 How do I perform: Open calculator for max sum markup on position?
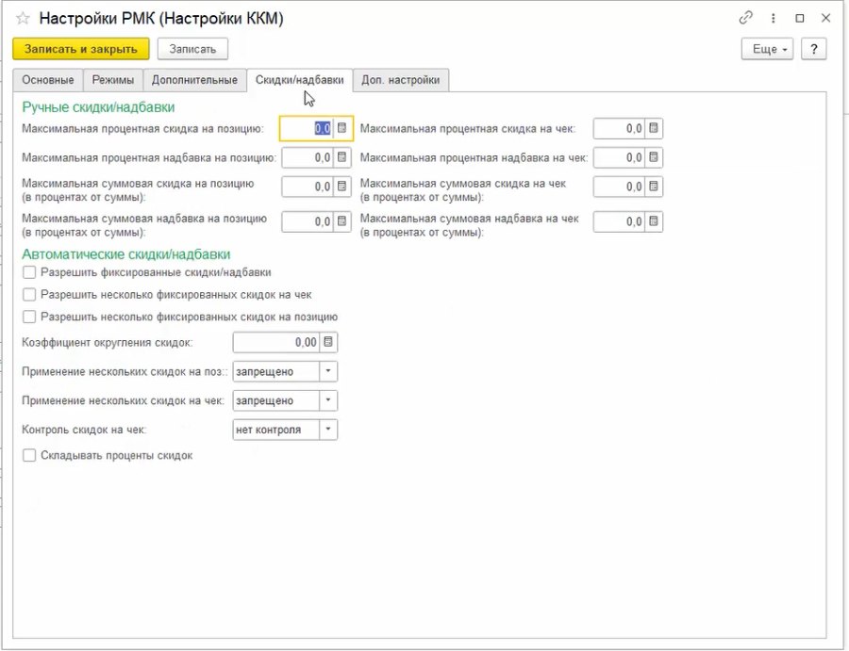[341, 221]
